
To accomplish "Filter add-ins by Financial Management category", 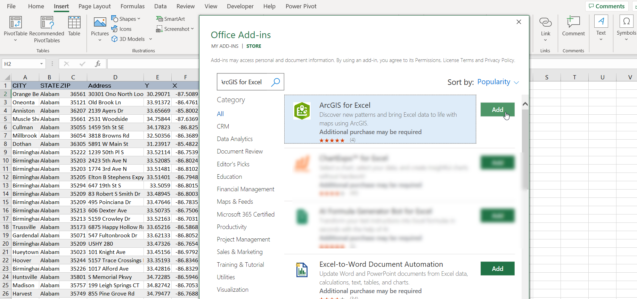I will (246, 189).
